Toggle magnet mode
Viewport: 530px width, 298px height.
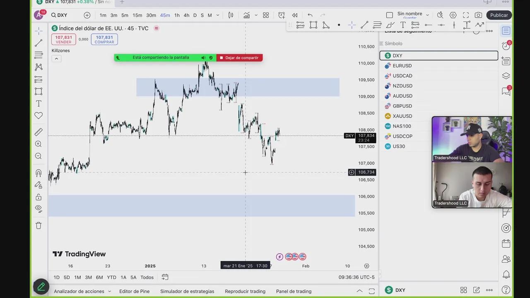coord(39,173)
